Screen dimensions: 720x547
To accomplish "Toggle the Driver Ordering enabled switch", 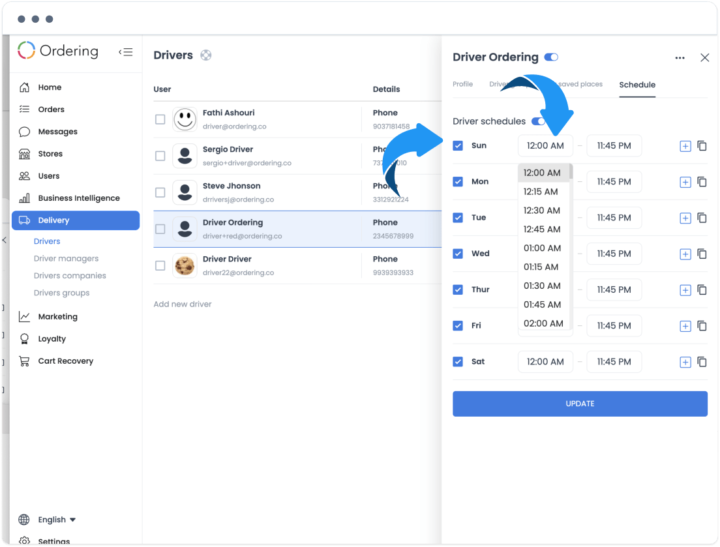I will pos(551,57).
